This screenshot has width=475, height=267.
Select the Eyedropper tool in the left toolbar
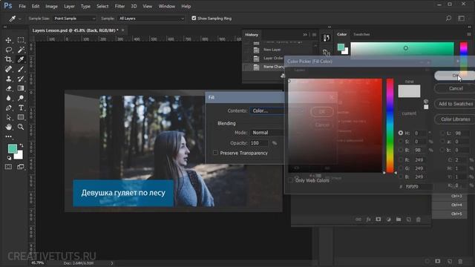(21, 59)
